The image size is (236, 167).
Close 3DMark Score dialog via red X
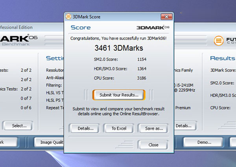click(166, 17)
